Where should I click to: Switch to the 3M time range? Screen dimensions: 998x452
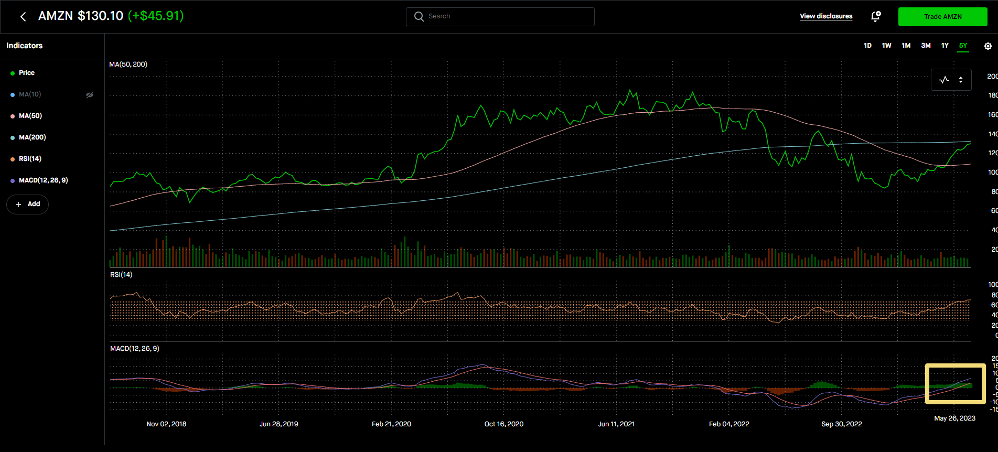[x=926, y=46]
